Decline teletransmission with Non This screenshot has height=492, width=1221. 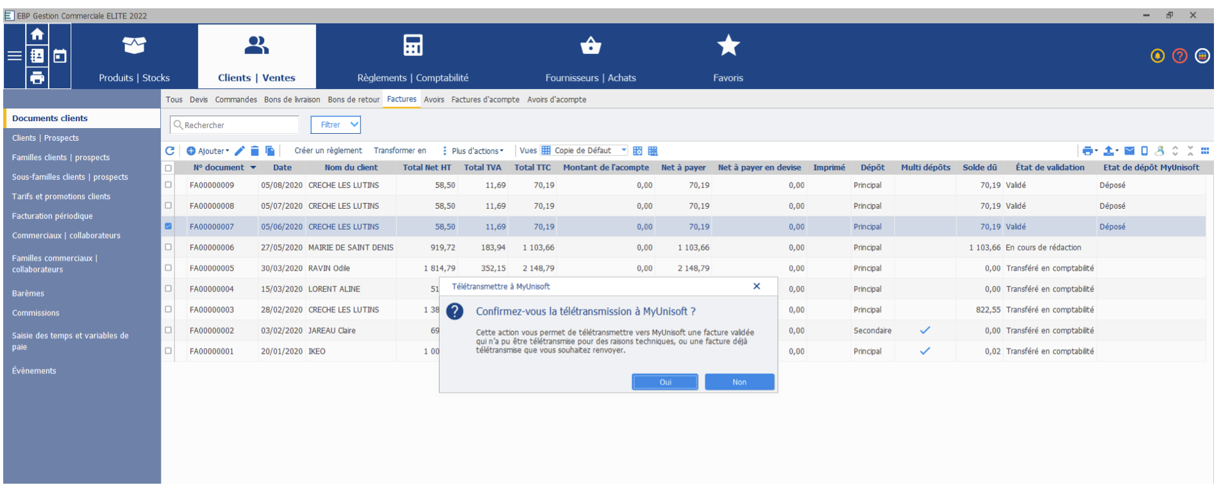click(739, 382)
